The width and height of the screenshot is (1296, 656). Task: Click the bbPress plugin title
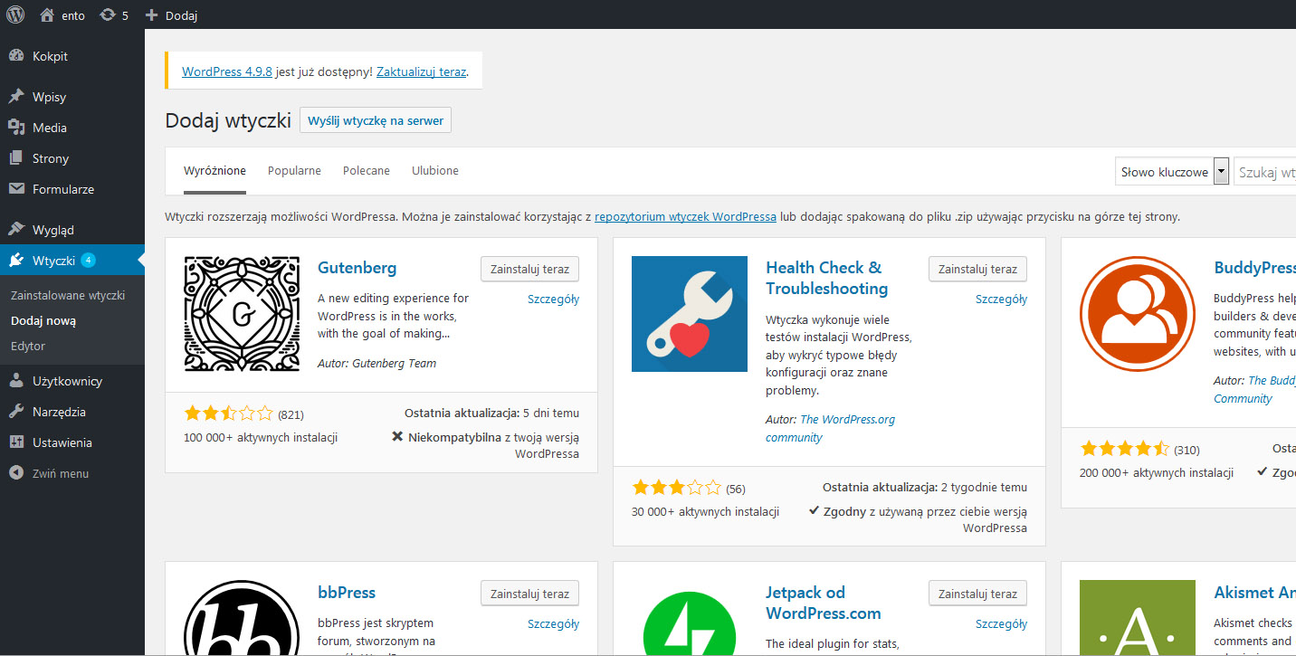[x=347, y=593]
